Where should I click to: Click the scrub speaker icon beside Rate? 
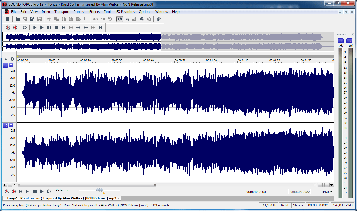tap(49, 191)
